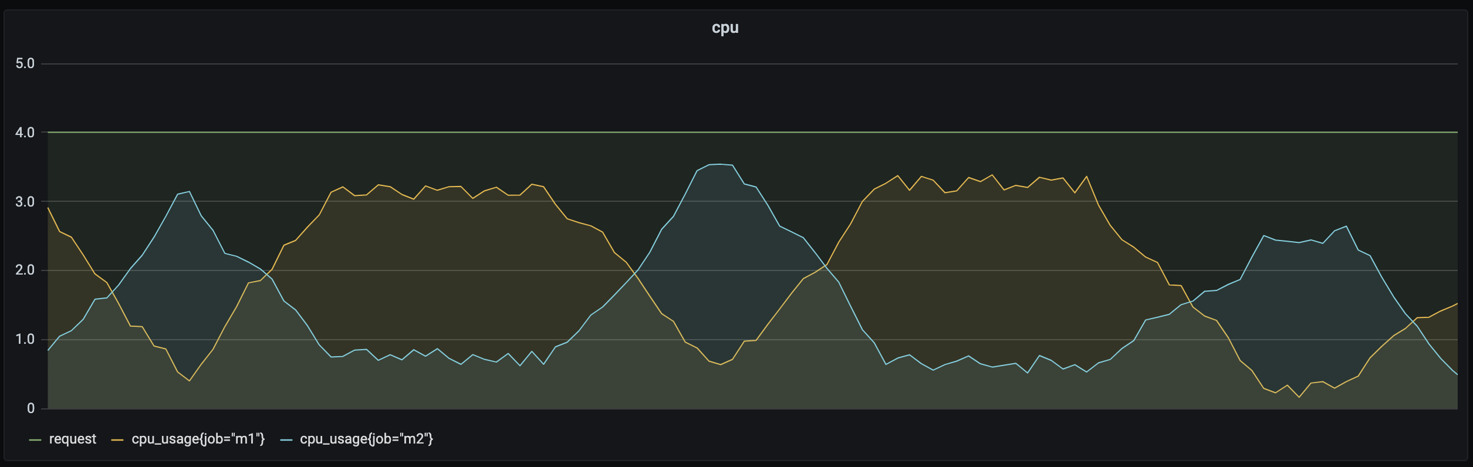This screenshot has width=1473, height=467.
Task: Click the yellow m1 line's starting point at left edge
Action: pos(48,208)
